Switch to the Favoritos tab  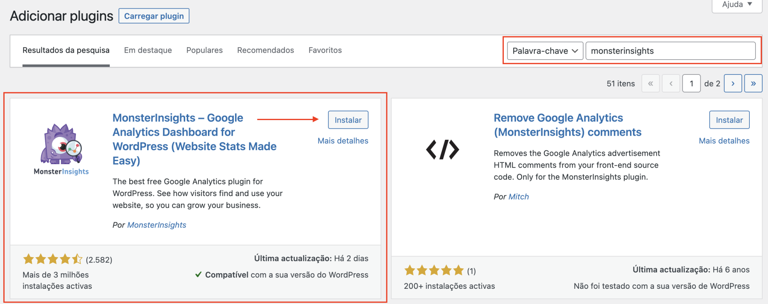(325, 50)
